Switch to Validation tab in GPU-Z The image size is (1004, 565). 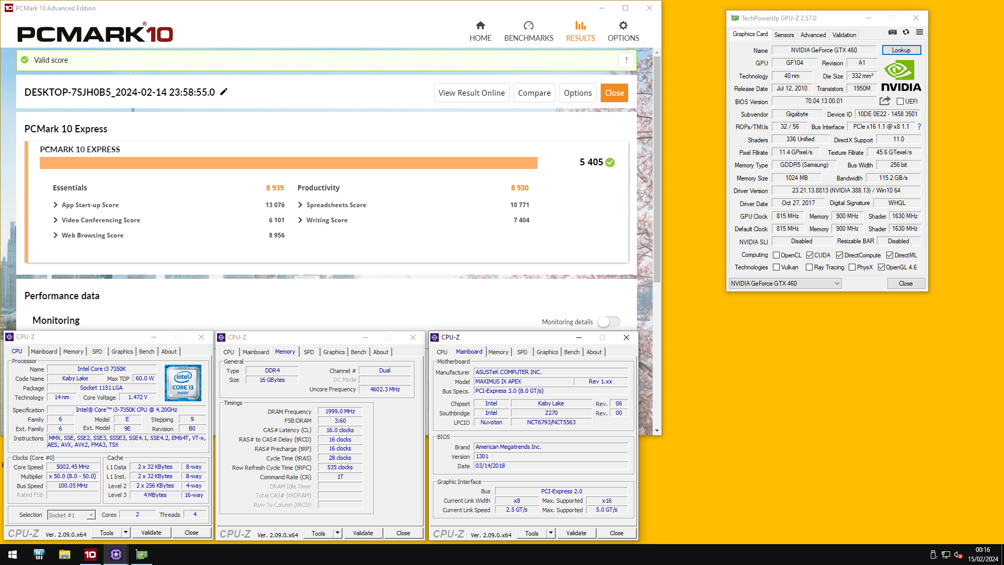[x=844, y=35]
